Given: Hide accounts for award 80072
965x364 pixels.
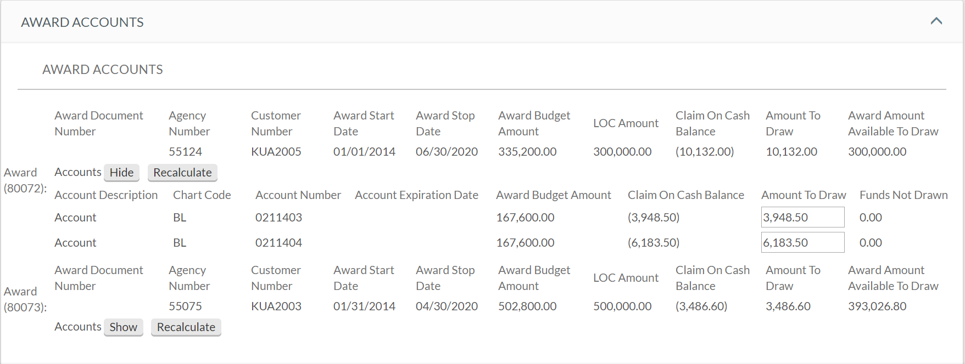Looking at the screenshot, I should tap(121, 173).
